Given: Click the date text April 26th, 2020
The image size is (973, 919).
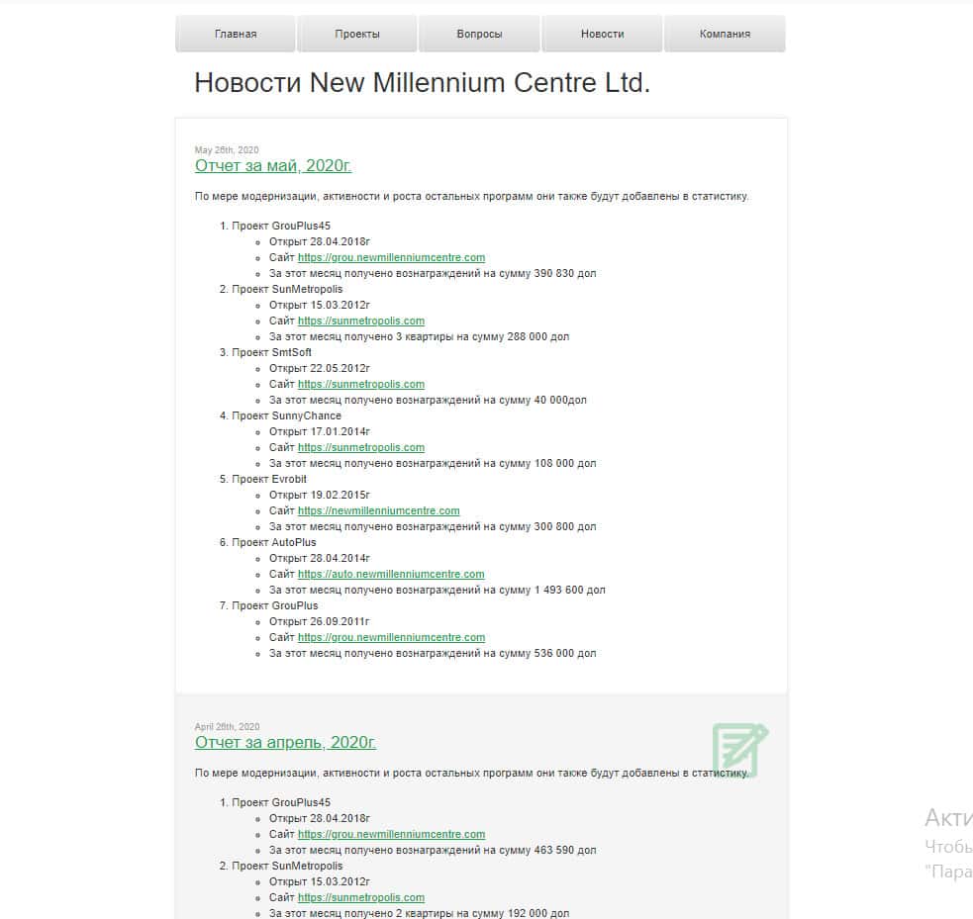Looking at the screenshot, I should click(227, 727).
